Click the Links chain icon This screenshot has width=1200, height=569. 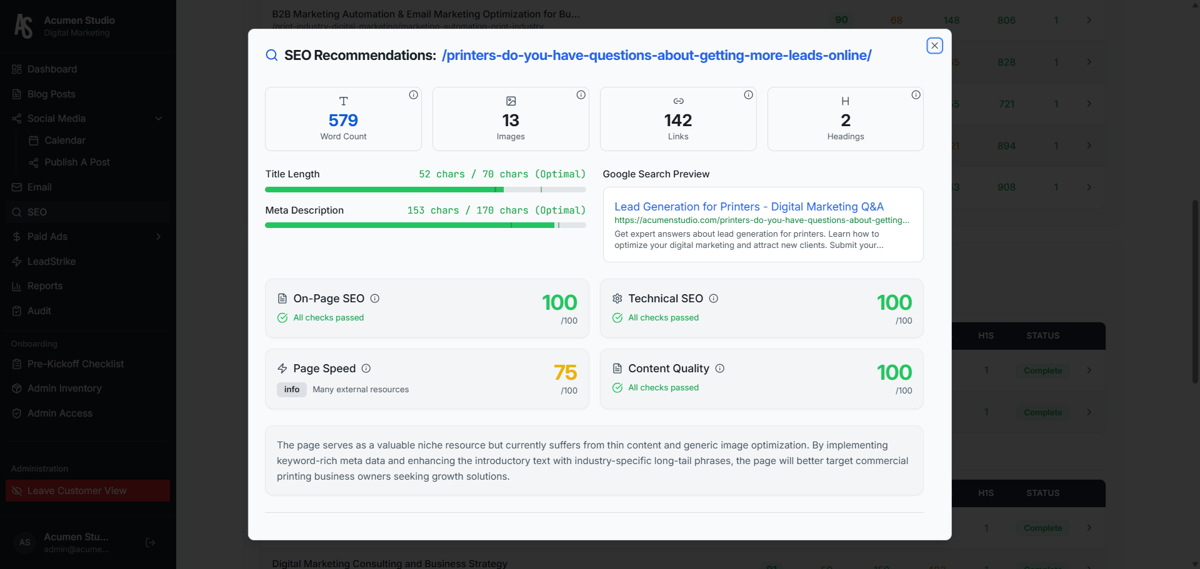coord(678,101)
